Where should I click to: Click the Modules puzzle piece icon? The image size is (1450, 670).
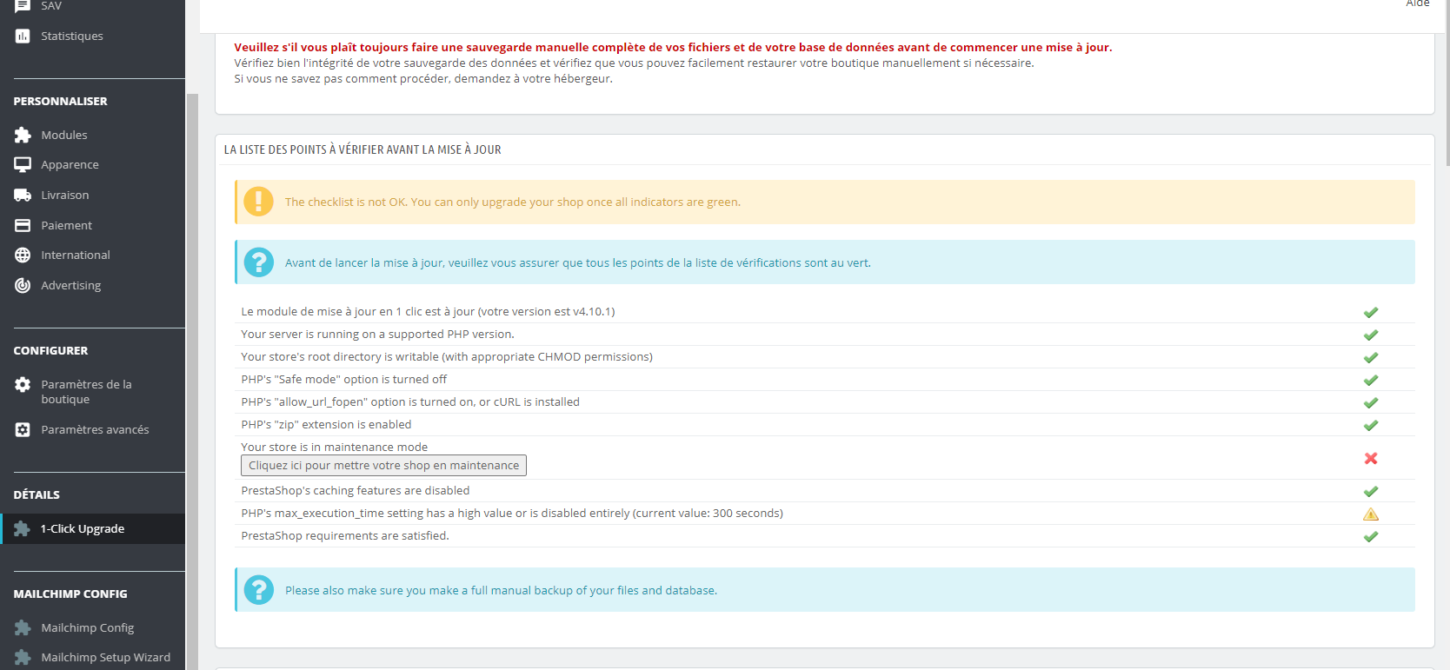pos(23,135)
